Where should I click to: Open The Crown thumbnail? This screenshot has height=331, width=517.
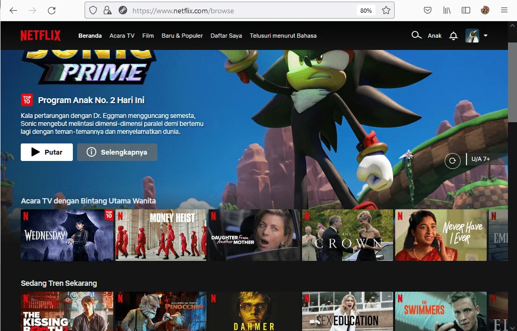347,235
